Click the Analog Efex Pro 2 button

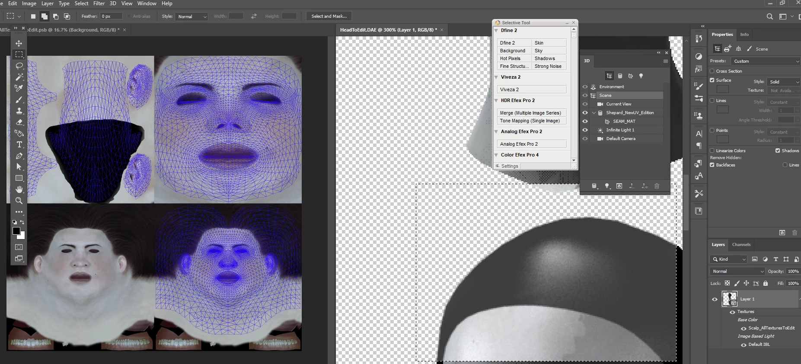pyautogui.click(x=532, y=144)
